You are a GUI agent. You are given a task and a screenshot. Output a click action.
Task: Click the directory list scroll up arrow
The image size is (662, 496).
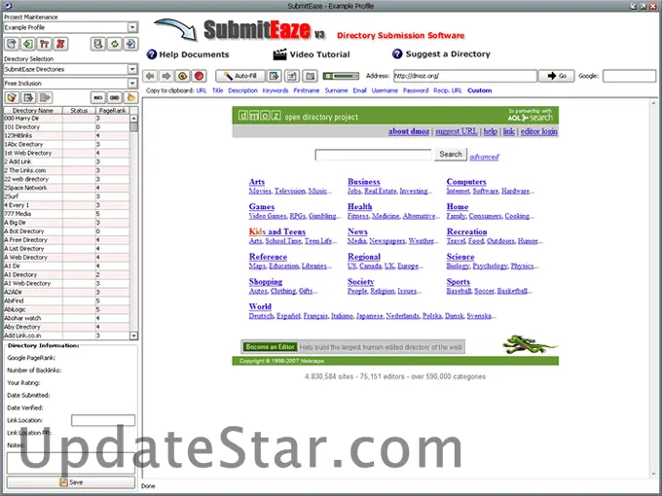133,119
